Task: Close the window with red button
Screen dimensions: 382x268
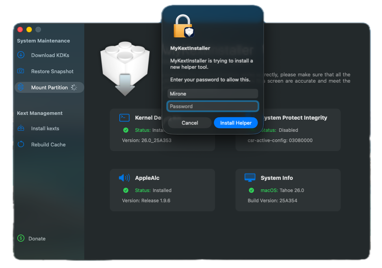Action: [20, 30]
